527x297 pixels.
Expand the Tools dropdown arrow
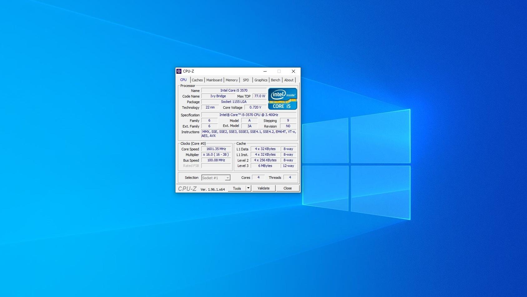pos(248,188)
